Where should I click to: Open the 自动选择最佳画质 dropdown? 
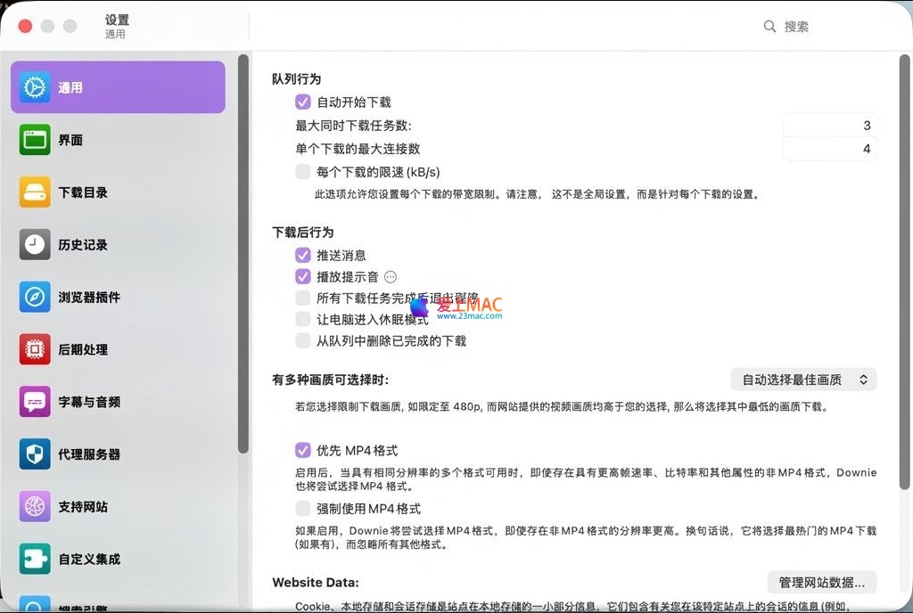point(802,380)
